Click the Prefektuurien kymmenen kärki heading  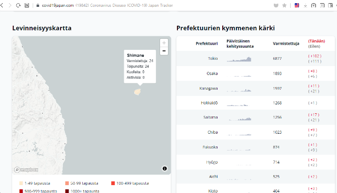[x=225, y=28]
